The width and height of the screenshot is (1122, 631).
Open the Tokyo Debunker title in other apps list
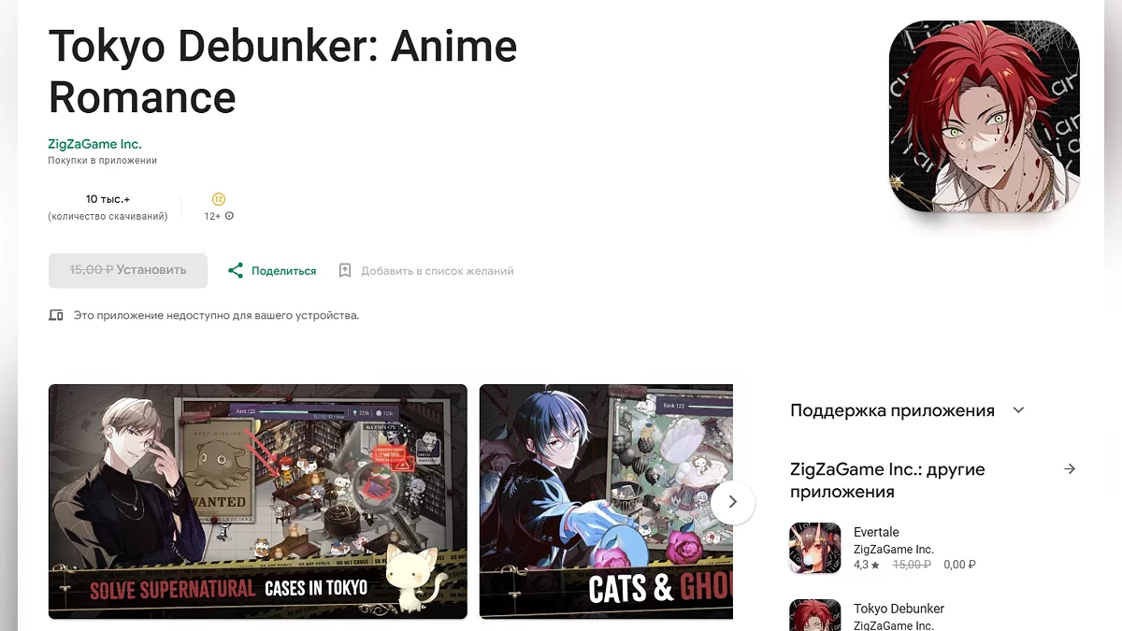click(899, 609)
